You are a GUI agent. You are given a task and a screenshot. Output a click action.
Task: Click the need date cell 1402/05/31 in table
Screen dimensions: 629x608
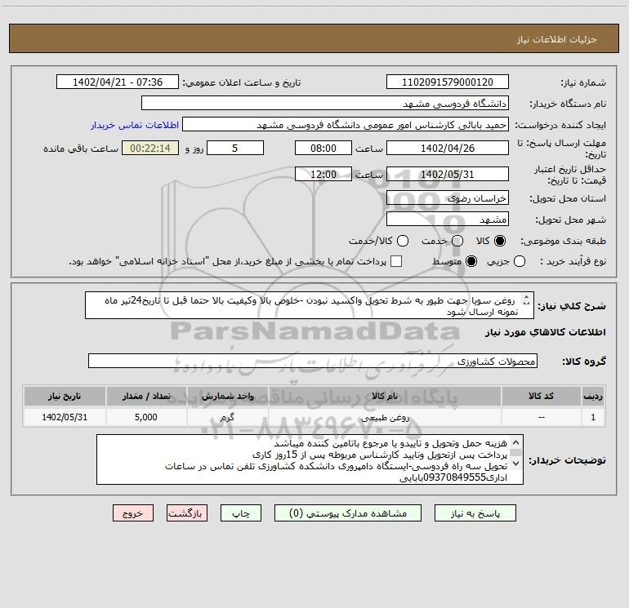(x=65, y=417)
